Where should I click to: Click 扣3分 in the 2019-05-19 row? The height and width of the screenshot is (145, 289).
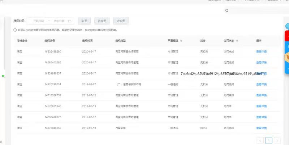pyautogui.click(x=204, y=128)
